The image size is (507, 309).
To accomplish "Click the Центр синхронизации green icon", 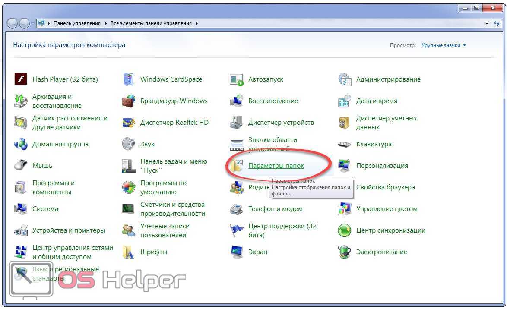I will [x=344, y=230].
